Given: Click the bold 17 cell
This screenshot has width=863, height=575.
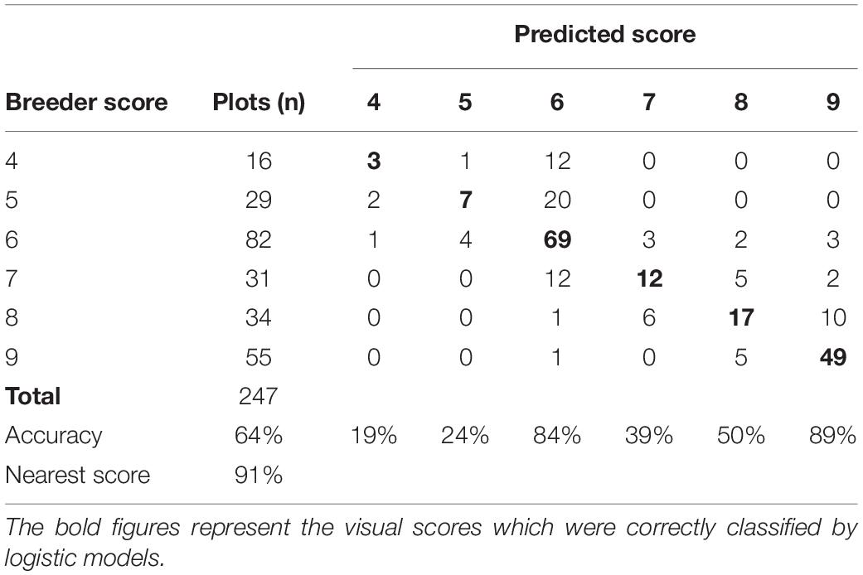Looking at the screenshot, I should [x=740, y=317].
